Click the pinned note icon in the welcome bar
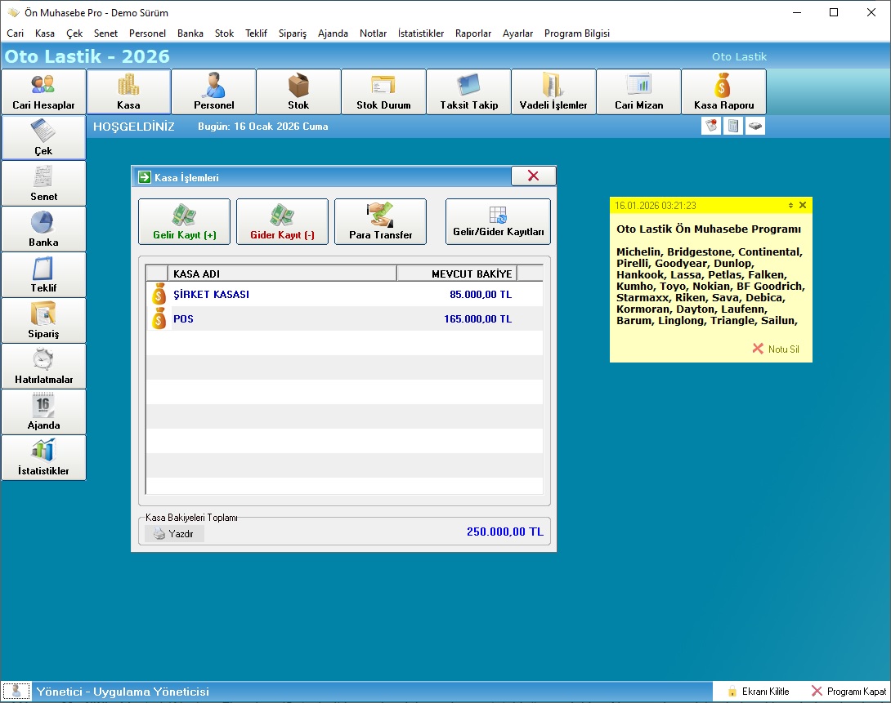Viewport: 891px width, 703px height. click(x=711, y=126)
